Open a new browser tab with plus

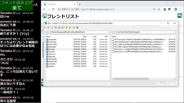pos(80,4)
